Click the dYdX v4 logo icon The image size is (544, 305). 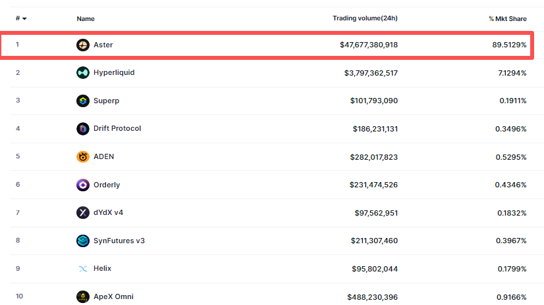[x=82, y=212]
